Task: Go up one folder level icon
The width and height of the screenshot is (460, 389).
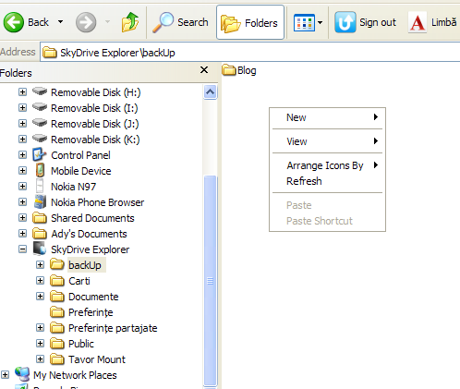Action: click(x=130, y=22)
